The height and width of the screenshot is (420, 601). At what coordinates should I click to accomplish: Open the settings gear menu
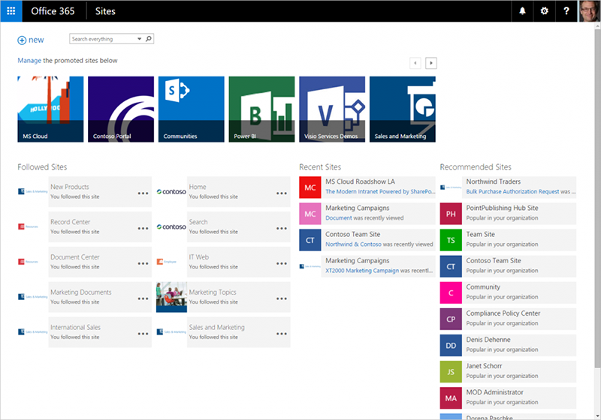[544, 11]
